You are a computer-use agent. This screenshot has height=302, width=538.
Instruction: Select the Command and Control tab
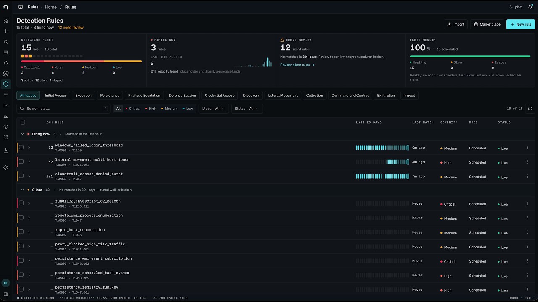coord(350,96)
